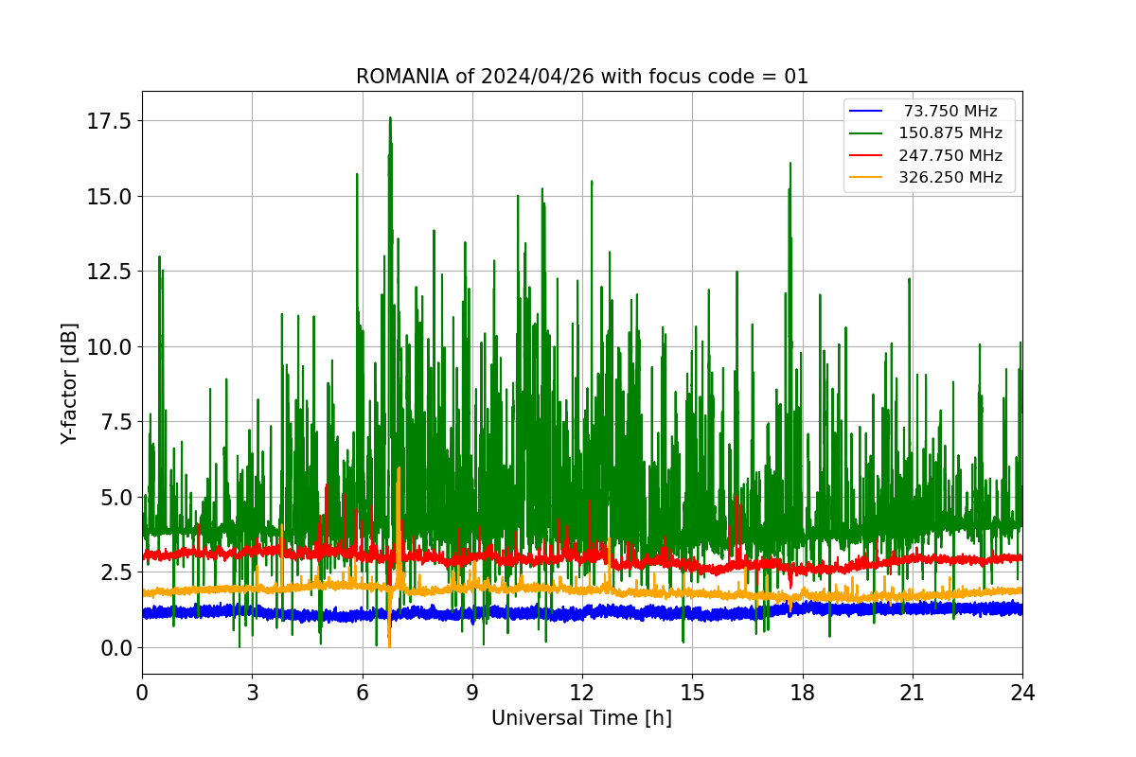This screenshot has width=1136, height=757.
Task: Click the red line swatch in the legend
Action: 867,155
